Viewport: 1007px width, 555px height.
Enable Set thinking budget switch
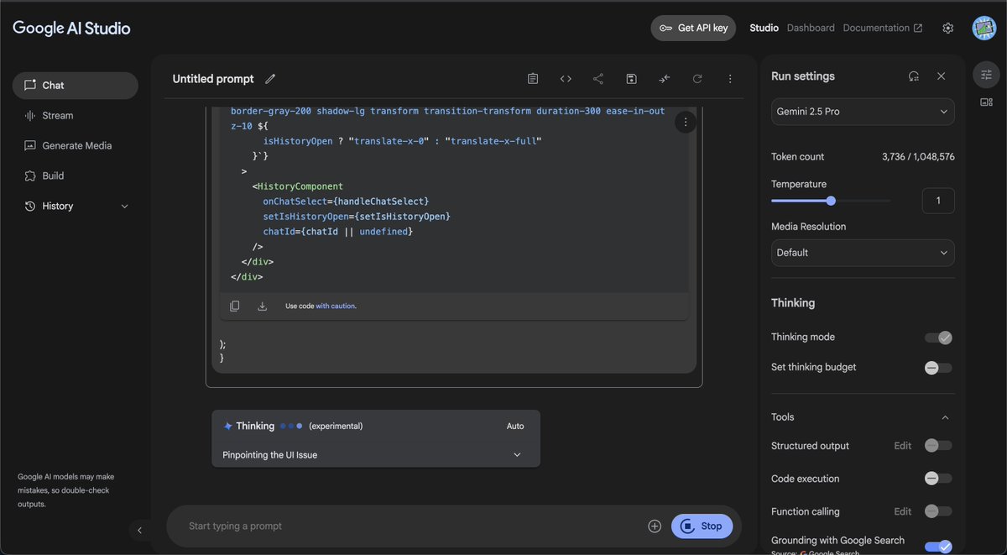[x=938, y=368]
